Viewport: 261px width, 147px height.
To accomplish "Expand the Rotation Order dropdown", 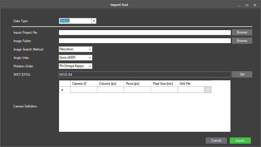I will (x=90, y=66).
